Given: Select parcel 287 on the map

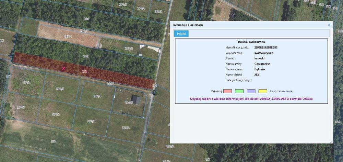Looking at the screenshot, I should point(53,141).
